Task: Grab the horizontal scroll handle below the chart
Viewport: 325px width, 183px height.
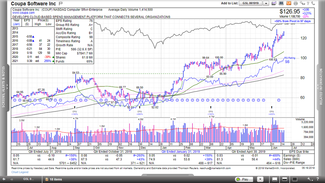Action: tap(168, 175)
